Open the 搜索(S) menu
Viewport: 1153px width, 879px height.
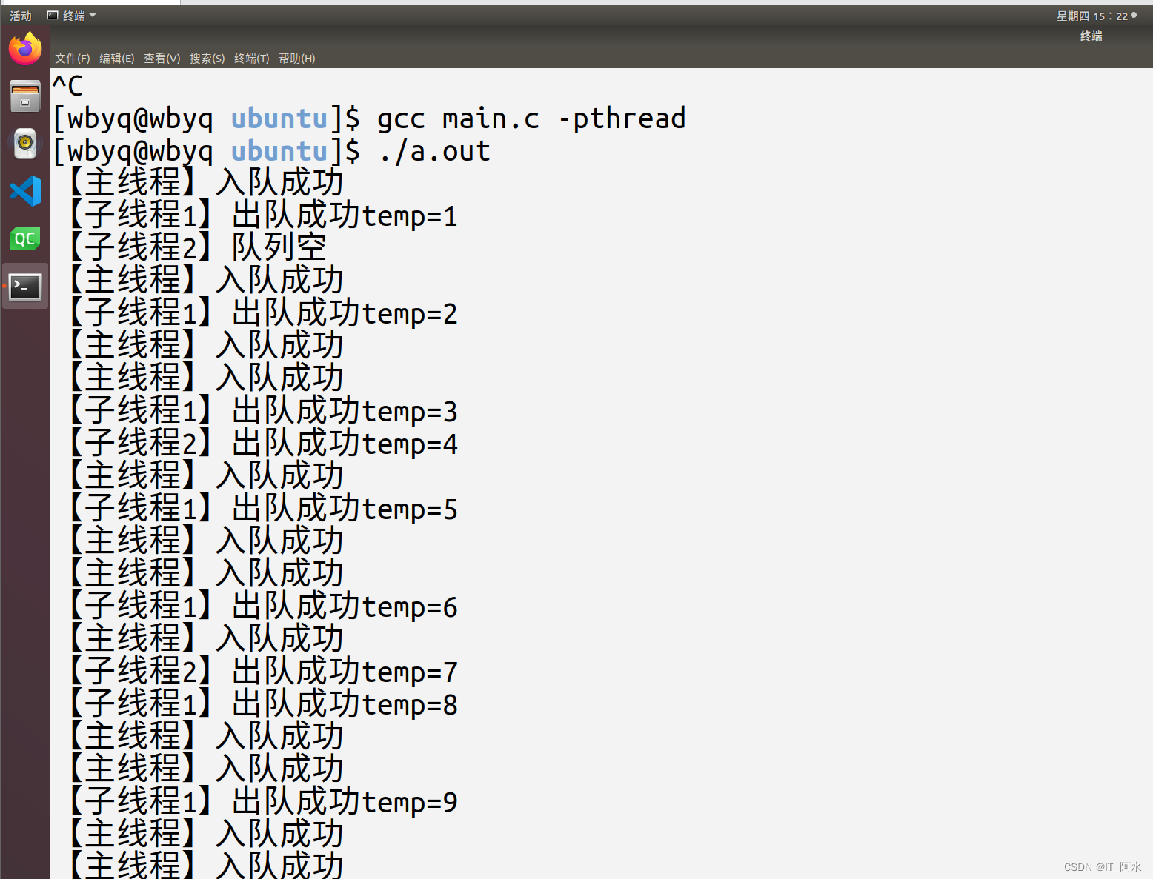[x=207, y=59]
